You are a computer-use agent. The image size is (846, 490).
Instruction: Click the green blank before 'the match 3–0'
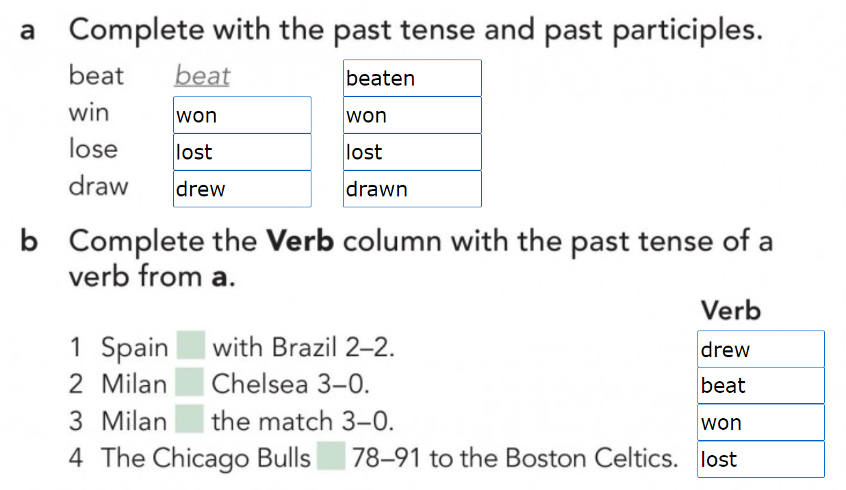click(x=190, y=420)
